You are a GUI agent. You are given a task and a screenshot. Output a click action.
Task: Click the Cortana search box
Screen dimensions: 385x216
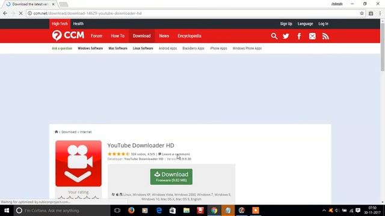pyautogui.click(x=62, y=211)
